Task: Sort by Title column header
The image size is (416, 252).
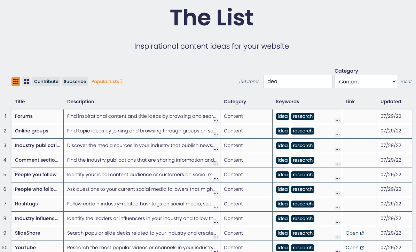Action: pyautogui.click(x=20, y=101)
